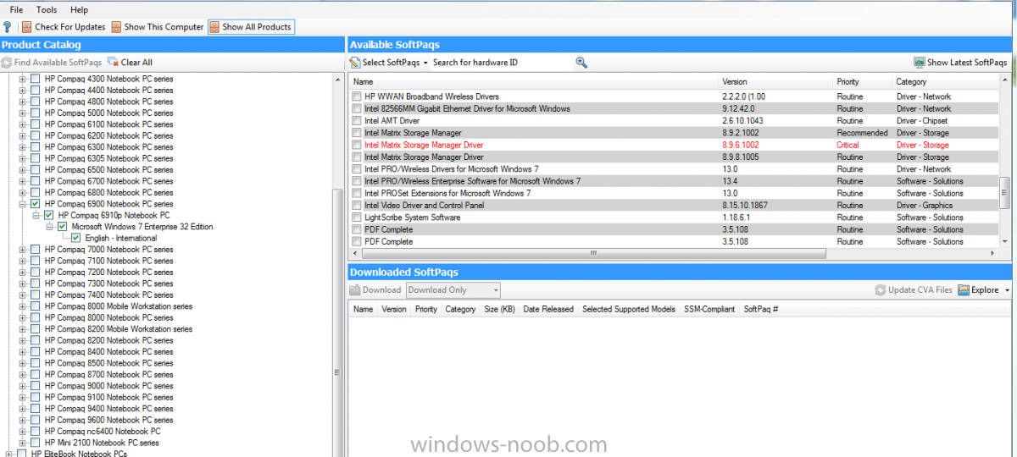Open the Download Only combo box
The height and width of the screenshot is (457, 1017).
point(453,290)
